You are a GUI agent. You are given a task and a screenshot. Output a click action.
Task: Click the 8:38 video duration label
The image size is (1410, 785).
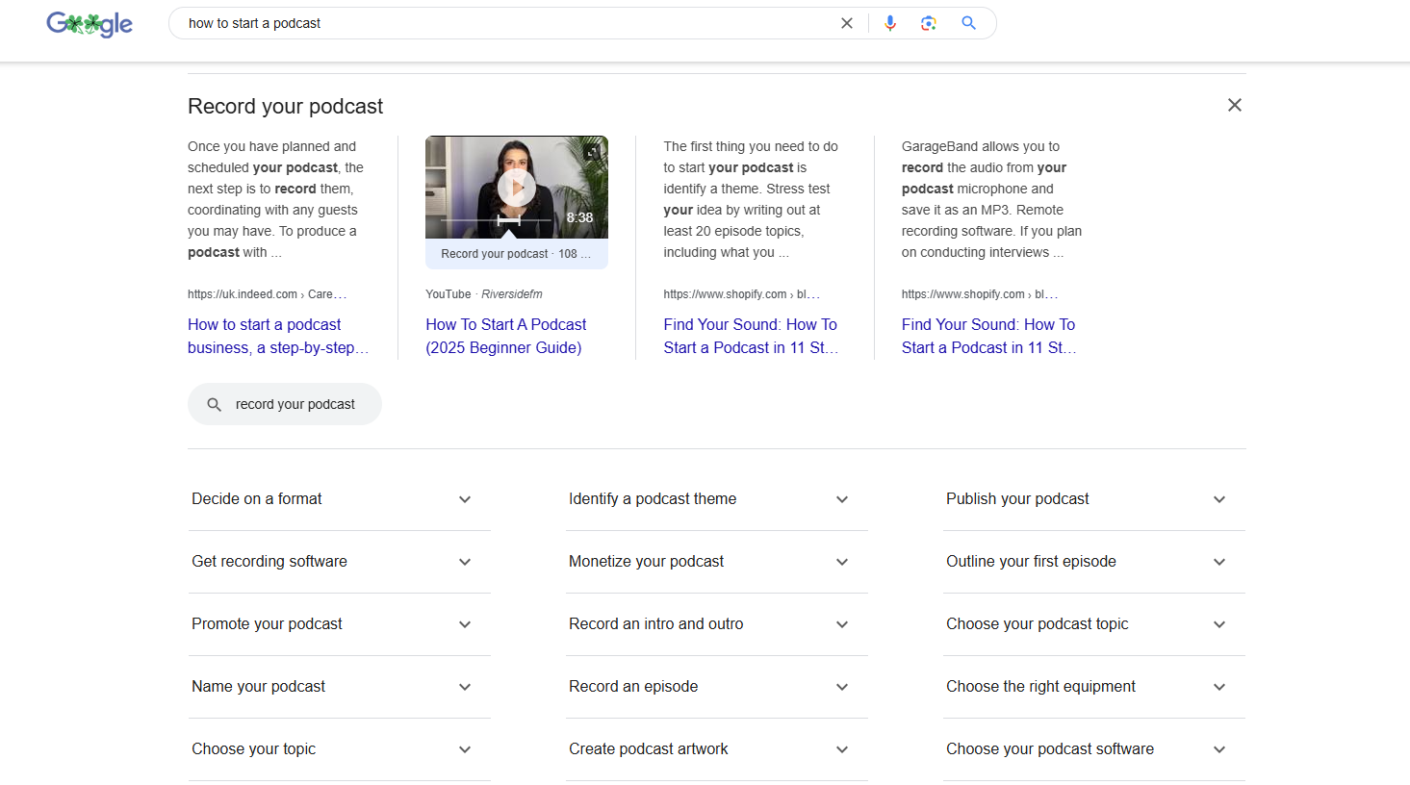579,217
